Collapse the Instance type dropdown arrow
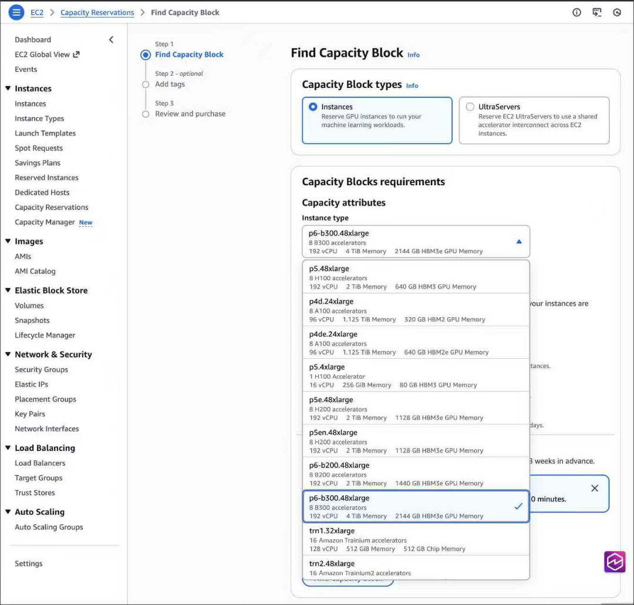This screenshot has height=605, width=634. 519,242
